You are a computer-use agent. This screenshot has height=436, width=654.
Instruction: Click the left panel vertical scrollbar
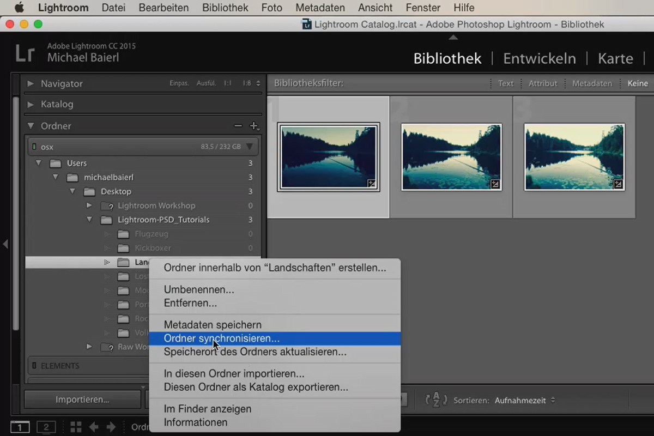[x=16, y=213]
